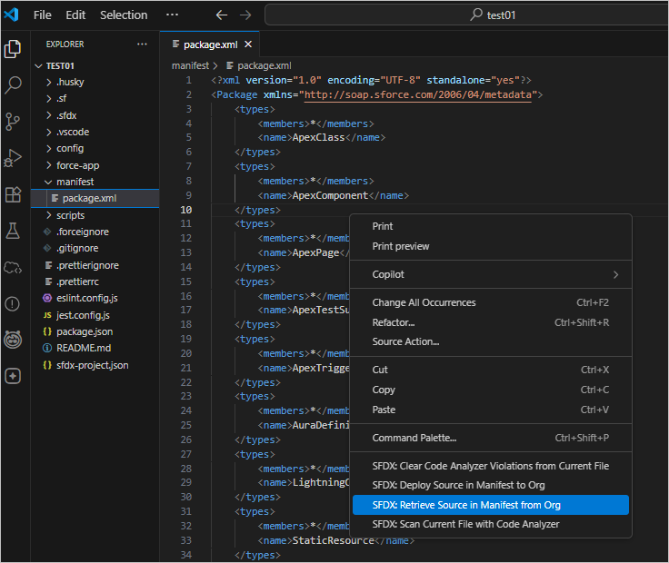Screen dimensions: 669x563
Task: Open Command Palette... from context menu
Action: click(491, 438)
